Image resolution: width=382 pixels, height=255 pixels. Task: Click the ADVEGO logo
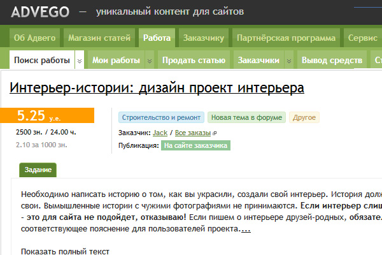pos(36,12)
